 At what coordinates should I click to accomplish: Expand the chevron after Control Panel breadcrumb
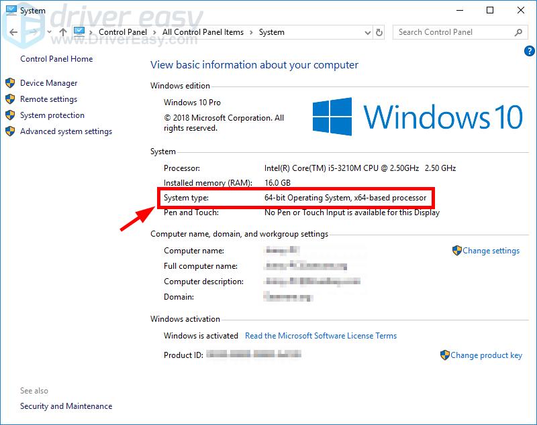point(154,32)
